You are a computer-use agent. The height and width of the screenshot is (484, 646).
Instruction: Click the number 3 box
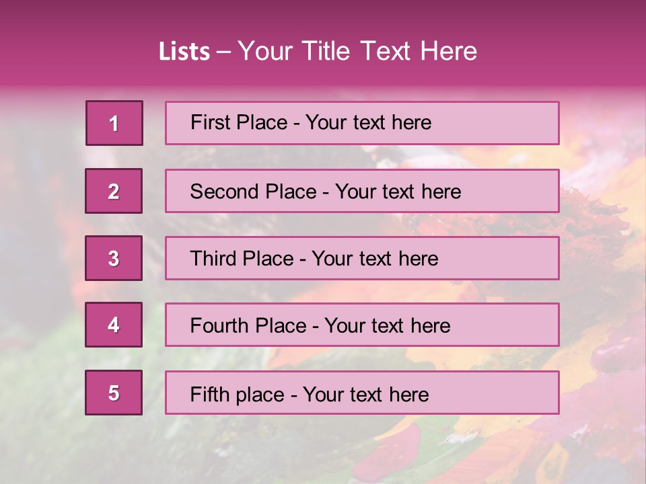[114, 258]
